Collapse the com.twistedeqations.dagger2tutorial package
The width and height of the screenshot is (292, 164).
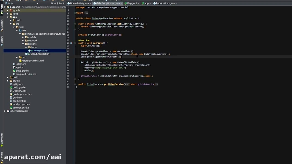20,34
